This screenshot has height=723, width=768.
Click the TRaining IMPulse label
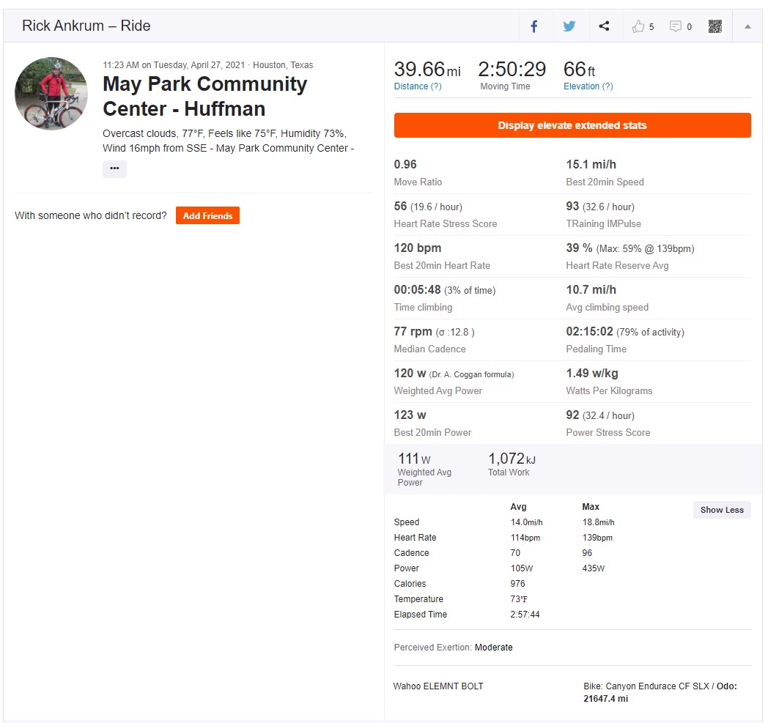click(603, 223)
